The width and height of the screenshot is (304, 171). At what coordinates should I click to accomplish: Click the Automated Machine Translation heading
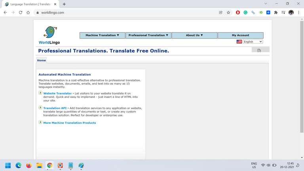[x=65, y=74]
